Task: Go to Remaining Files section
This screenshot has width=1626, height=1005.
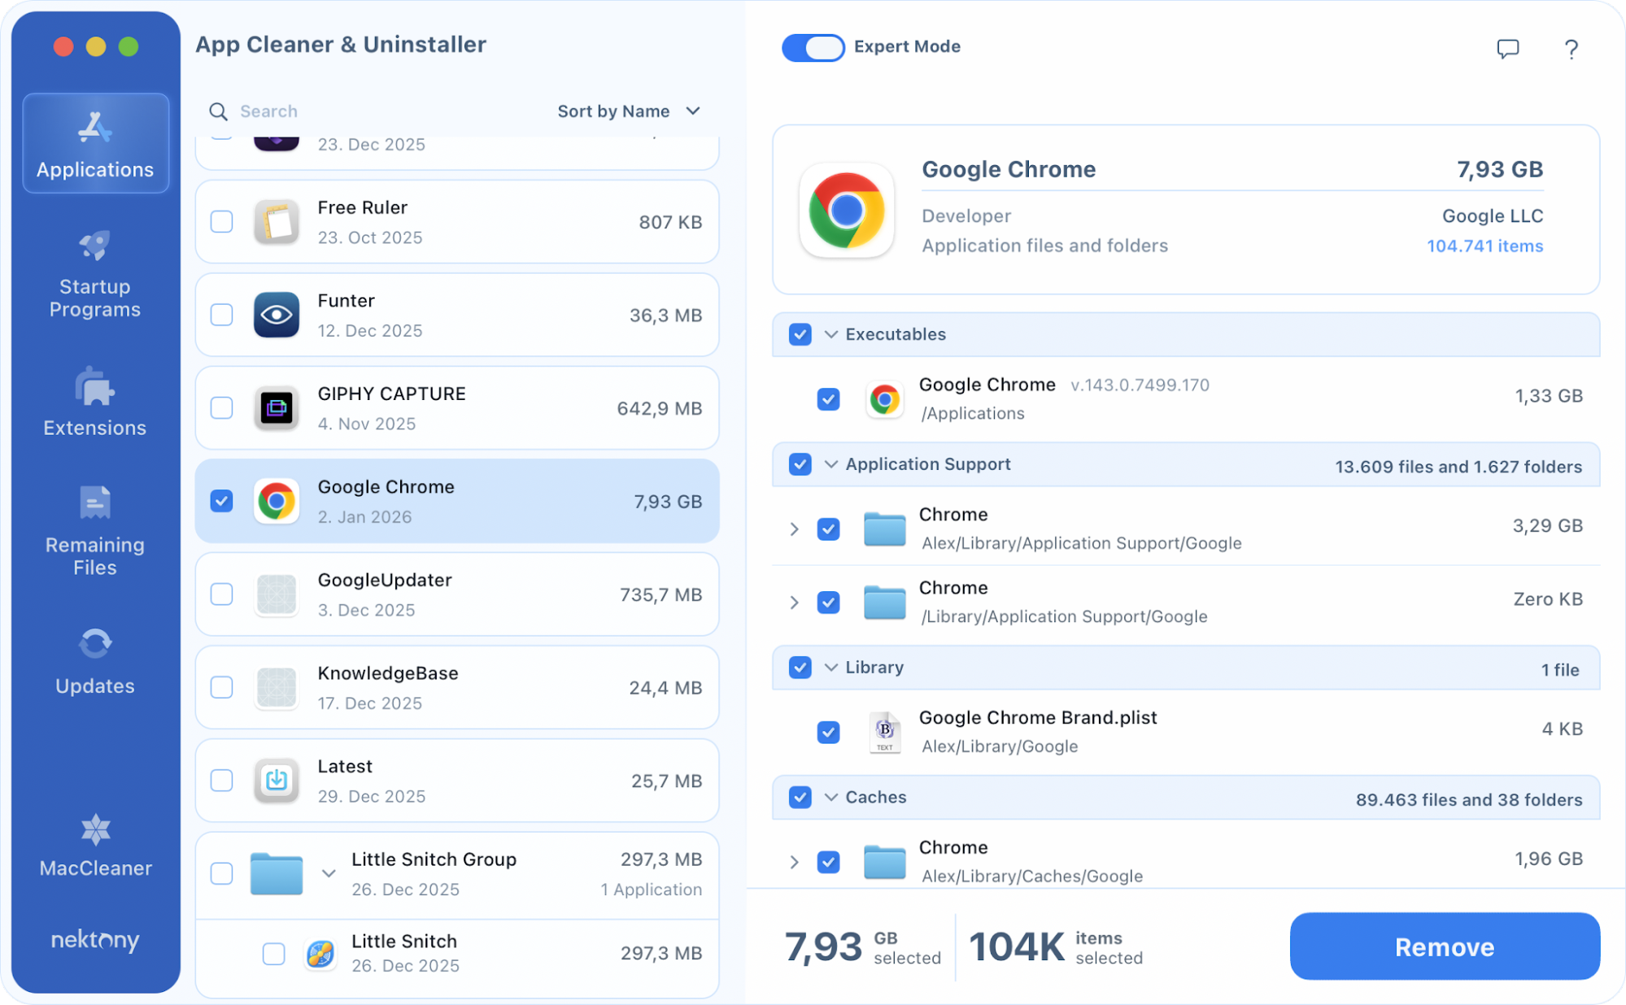Action: click(x=95, y=530)
